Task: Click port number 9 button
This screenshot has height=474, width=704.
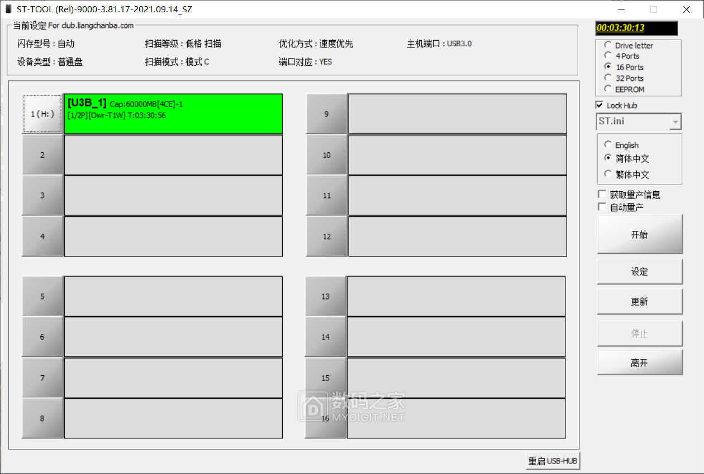Action: click(x=326, y=114)
